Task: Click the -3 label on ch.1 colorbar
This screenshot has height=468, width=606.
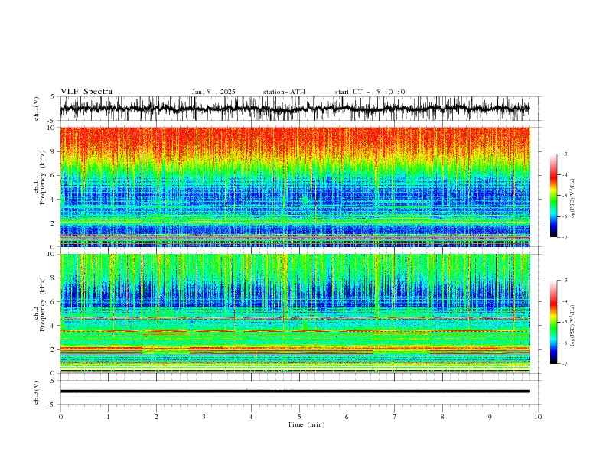Action: click(565, 154)
